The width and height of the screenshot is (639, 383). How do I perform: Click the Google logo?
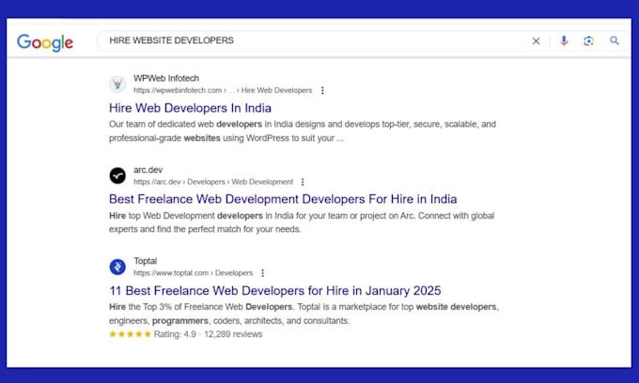coord(45,41)
